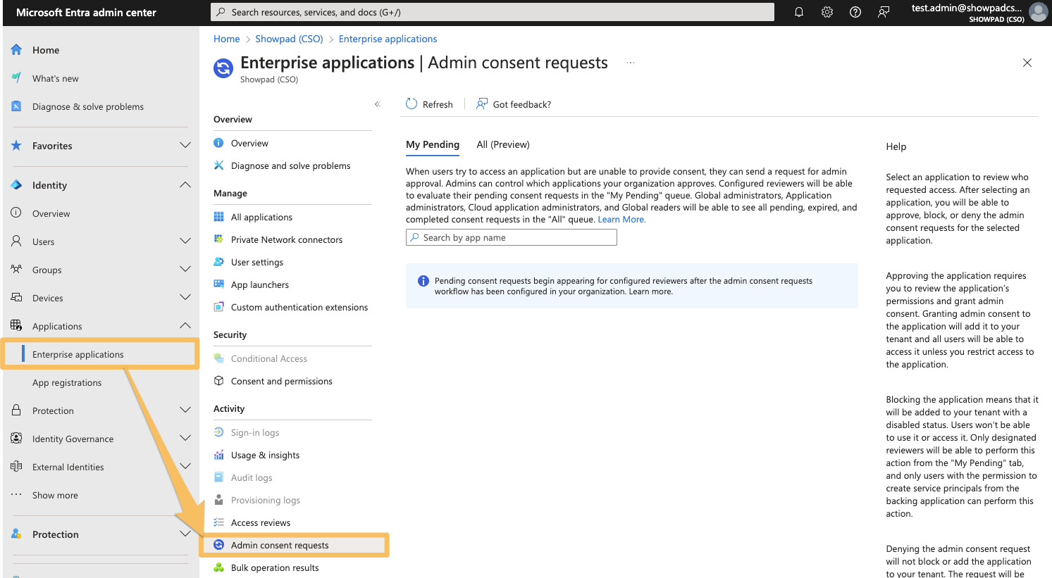Open the account avatar icon
The image size is (1052, 578).
click(1038, 12)
